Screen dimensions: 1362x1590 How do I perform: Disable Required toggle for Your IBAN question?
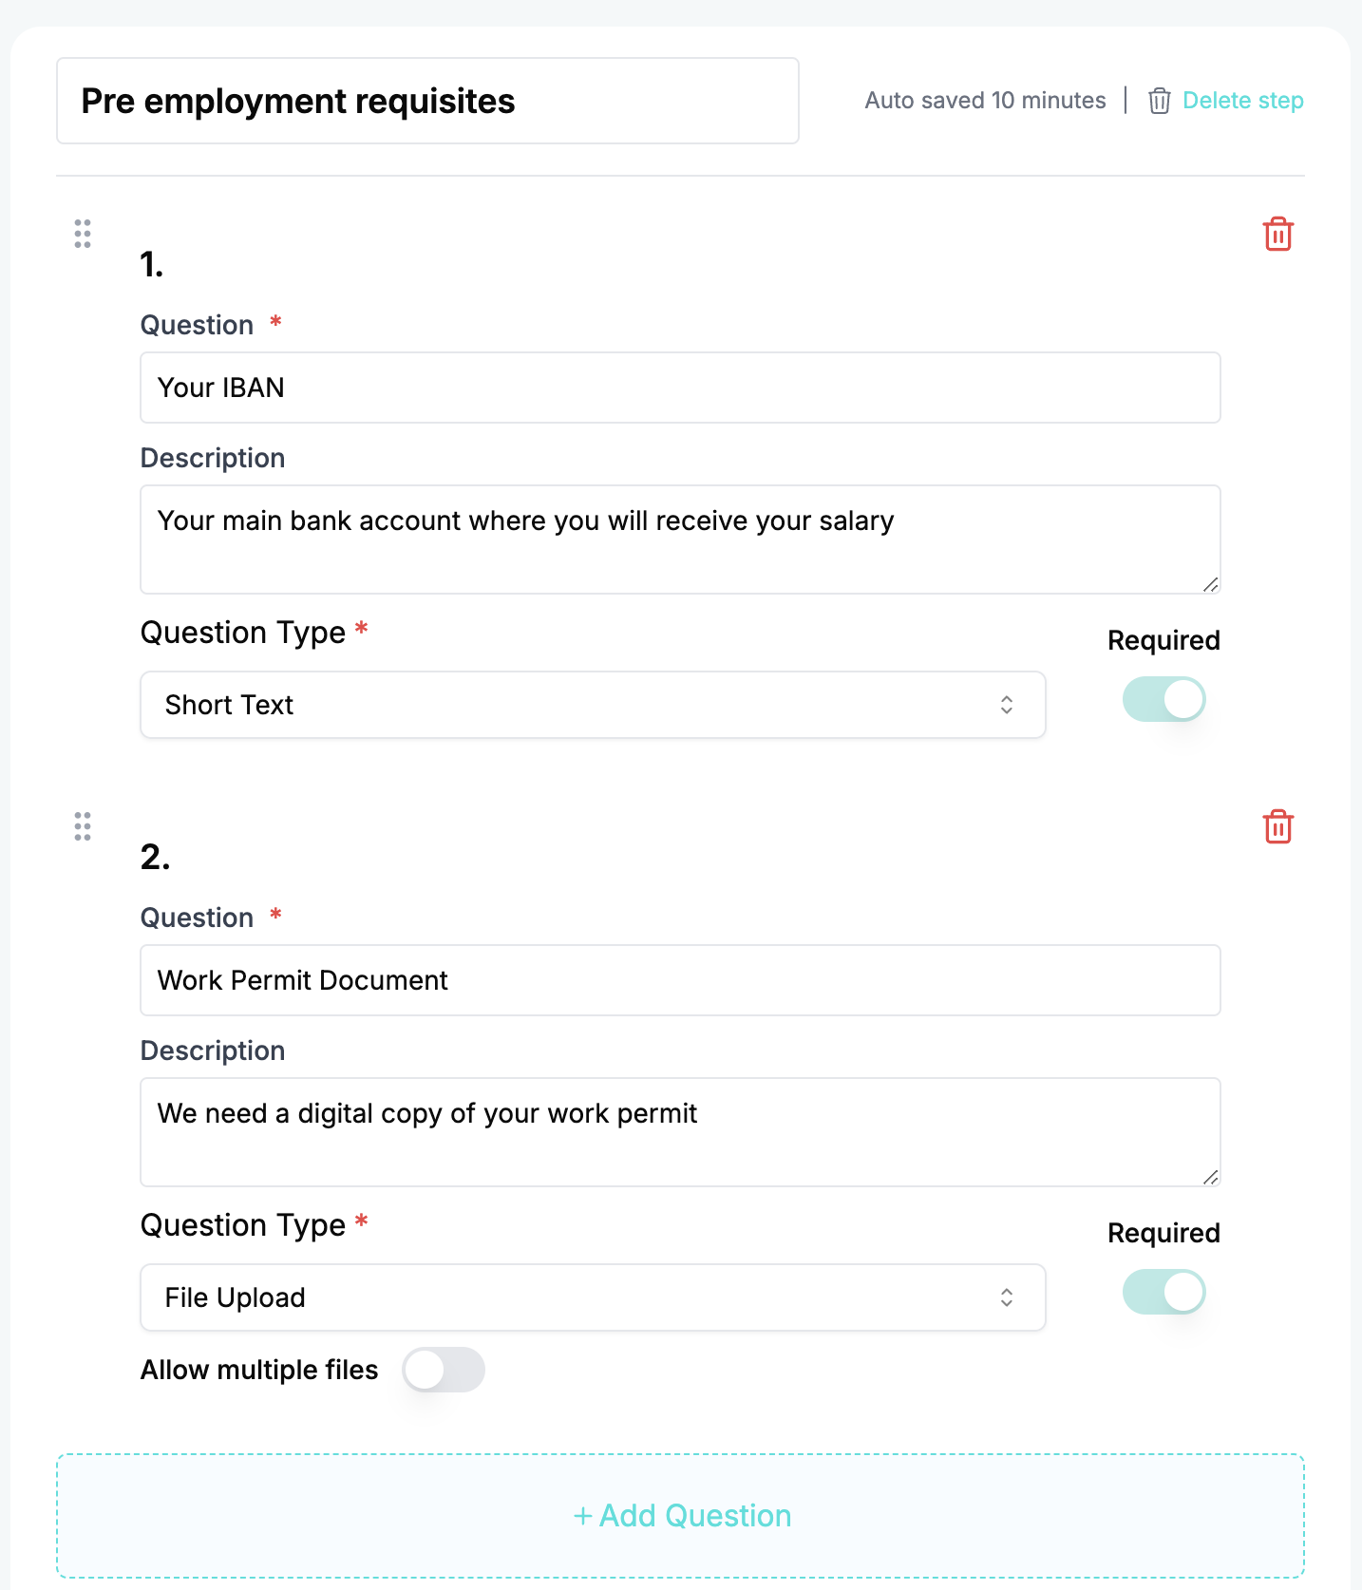1163,700
